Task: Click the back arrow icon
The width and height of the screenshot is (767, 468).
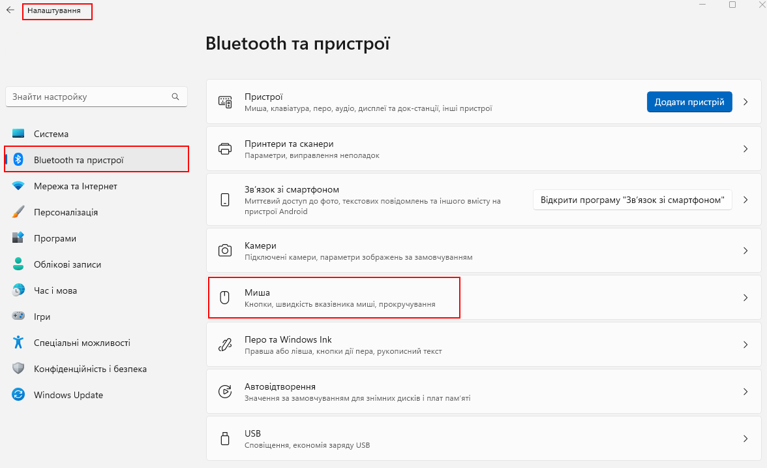Action: click(x=10, y=10)
